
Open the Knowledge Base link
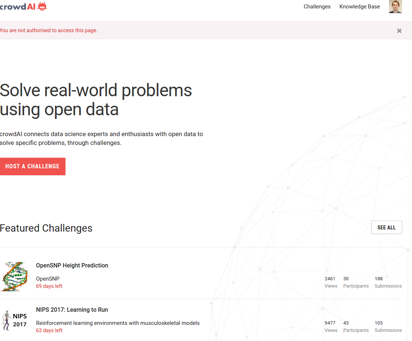[x=359, y=7]
